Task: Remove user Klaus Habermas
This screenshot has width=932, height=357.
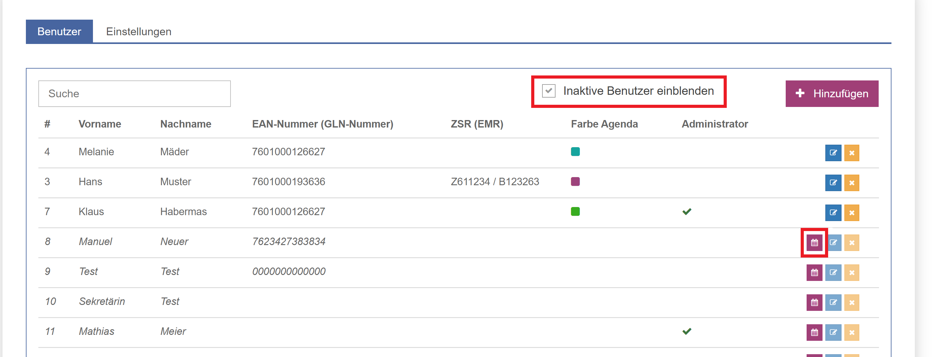Action: pyautogui.click(x=851, y=213)
